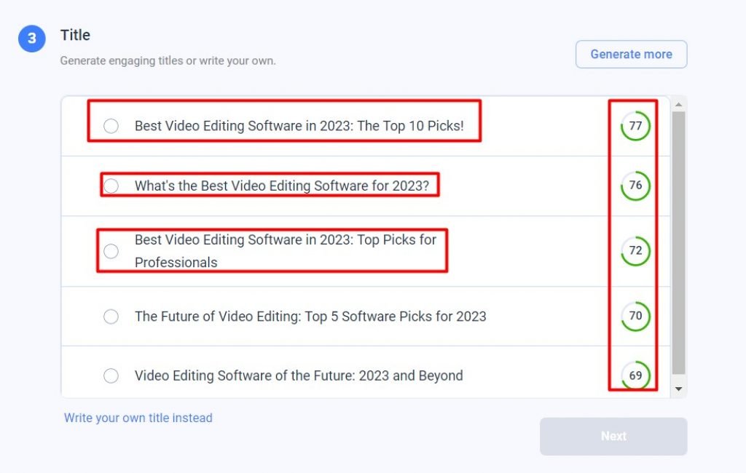Click the Generate more button
The width and height of the screenshot is (746, 473).
[x=631, y=54]
